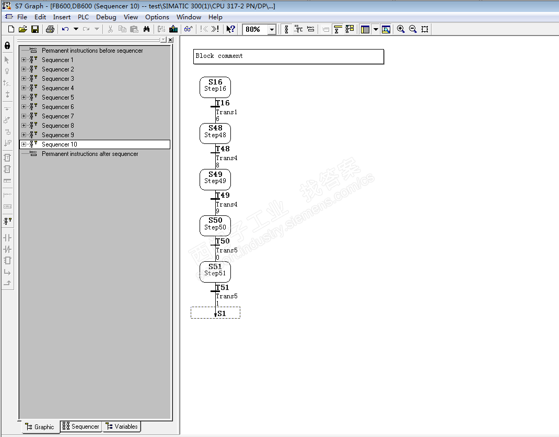
Task: Expand Sequencer 5 tree node
Action: [x=24, y=97]
